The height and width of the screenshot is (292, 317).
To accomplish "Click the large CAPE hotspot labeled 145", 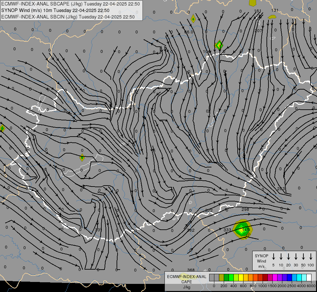I will [243, 229].
